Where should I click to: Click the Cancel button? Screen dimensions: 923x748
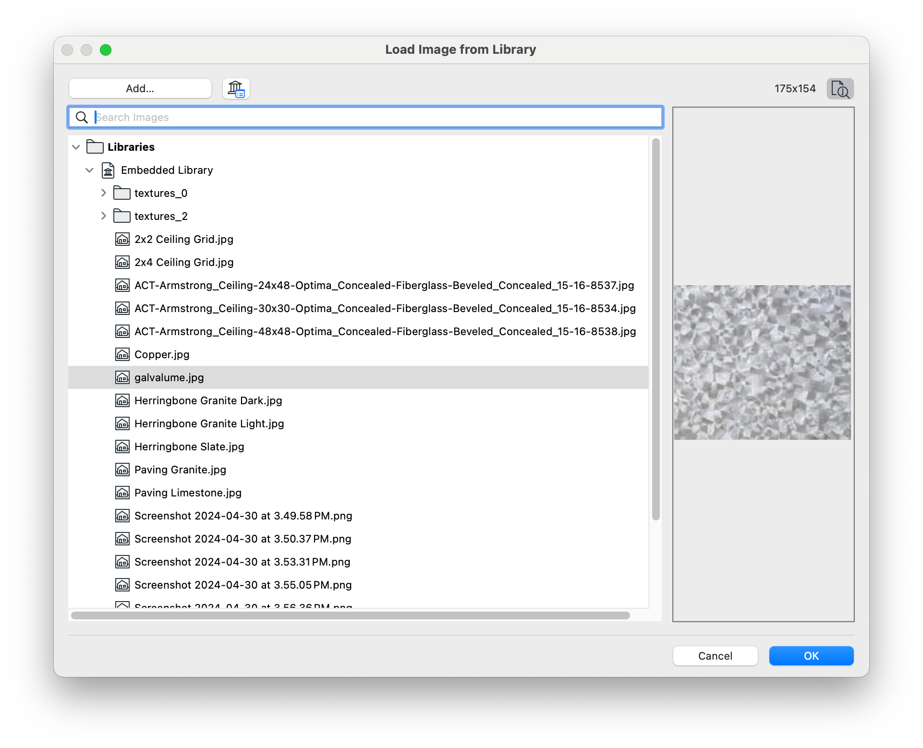click(715, 656)
